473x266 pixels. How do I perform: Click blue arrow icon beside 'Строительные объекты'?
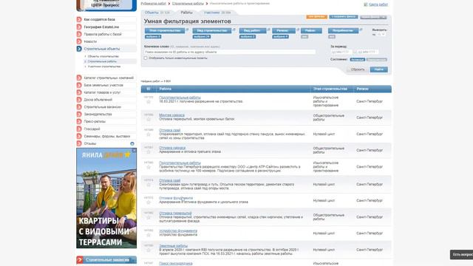coord(79,49)
